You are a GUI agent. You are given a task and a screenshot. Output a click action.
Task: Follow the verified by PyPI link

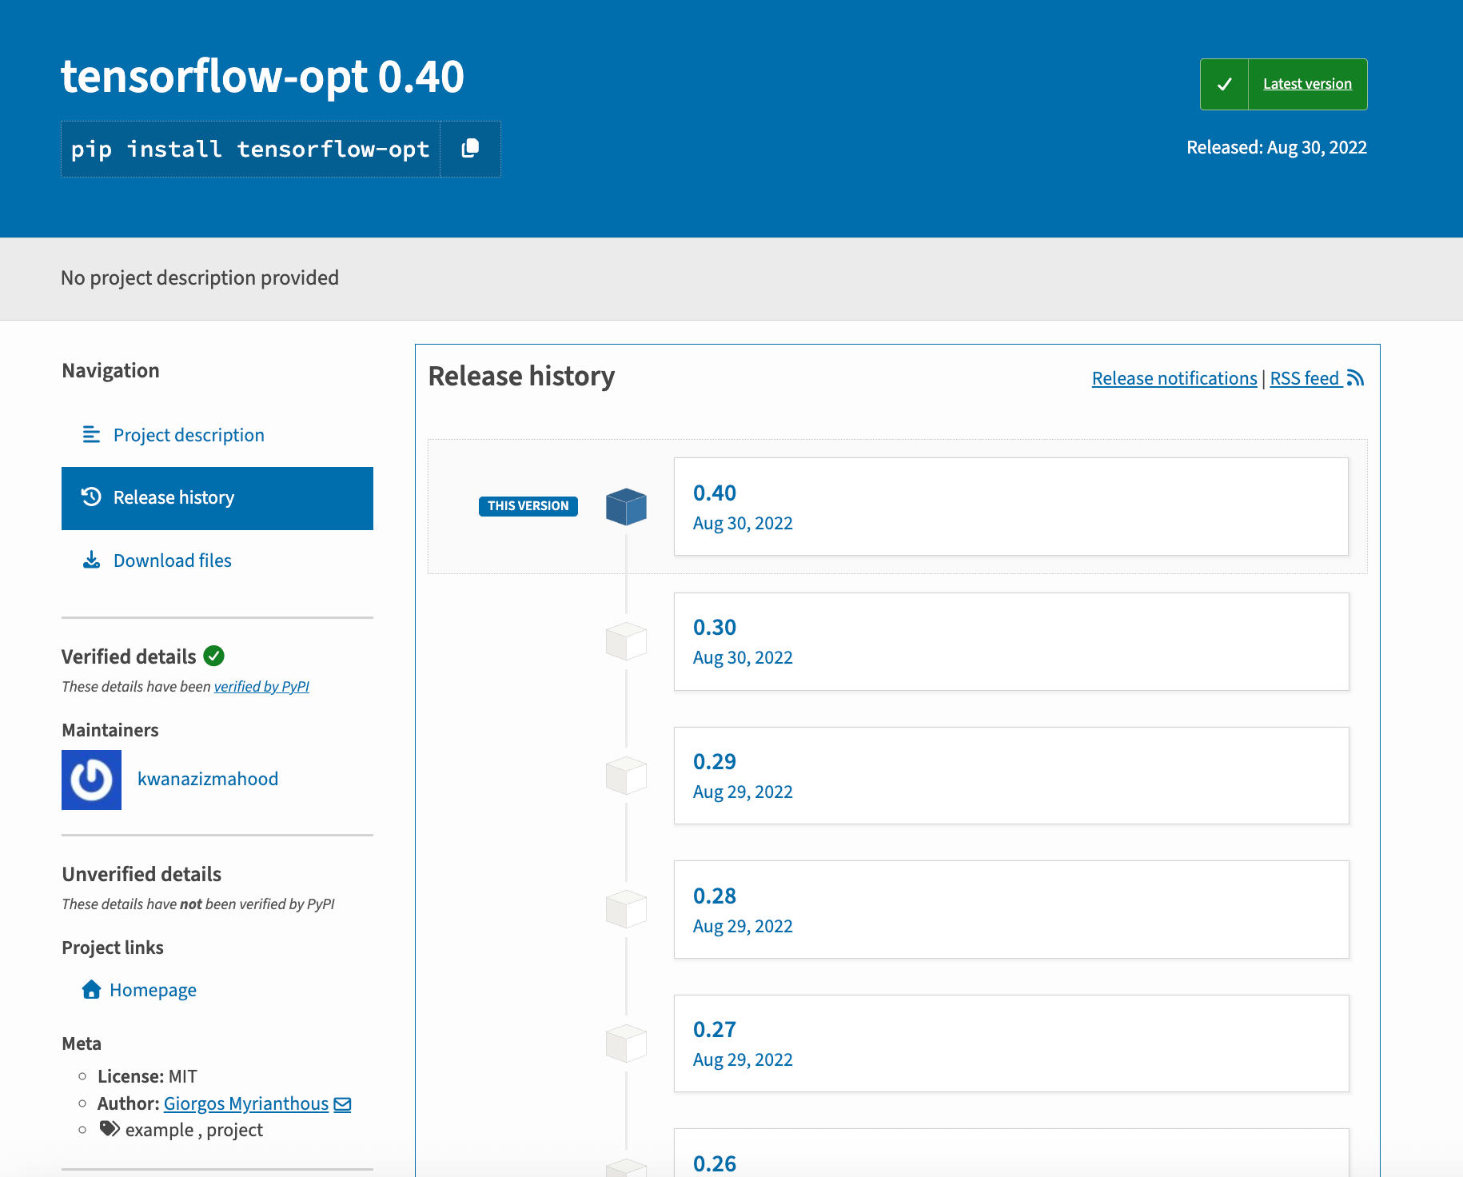[261, 686]
